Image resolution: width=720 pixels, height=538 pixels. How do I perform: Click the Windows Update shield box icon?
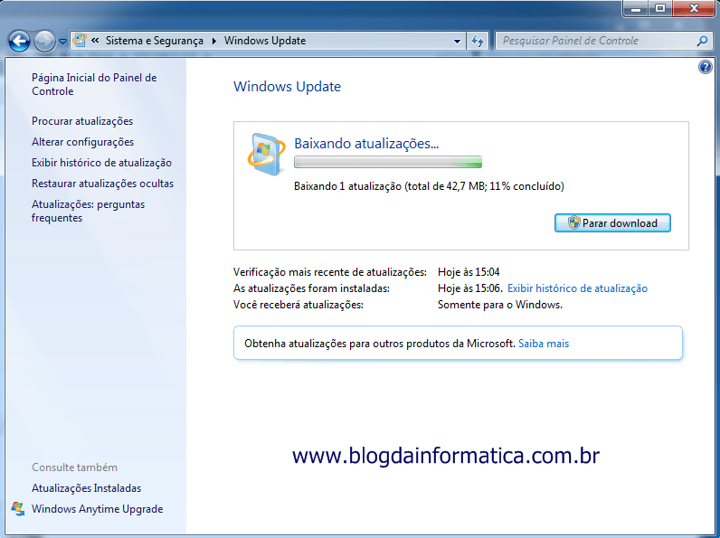(266, 155)
